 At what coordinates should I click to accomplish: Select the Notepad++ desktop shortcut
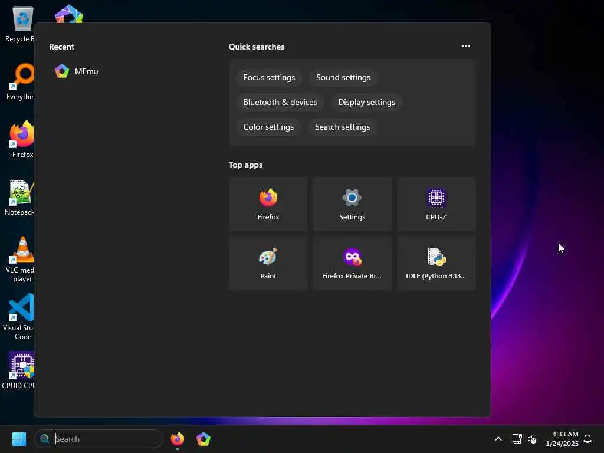click(19, 197)
